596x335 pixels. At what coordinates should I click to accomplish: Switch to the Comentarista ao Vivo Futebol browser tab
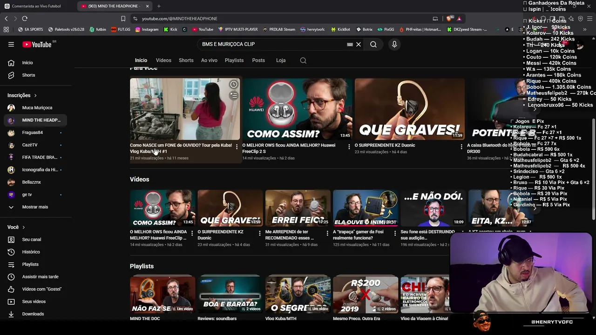(x=36, y=6)
